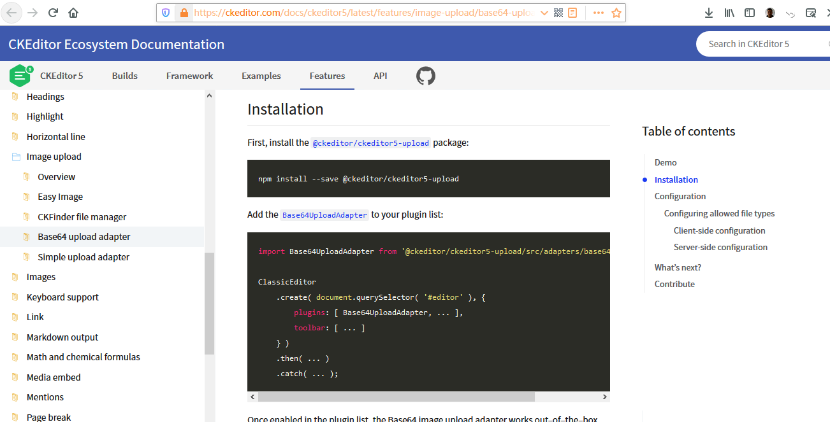Switch to the Examples tab
This screenshot has width=830, height=422.
[261, 76]
